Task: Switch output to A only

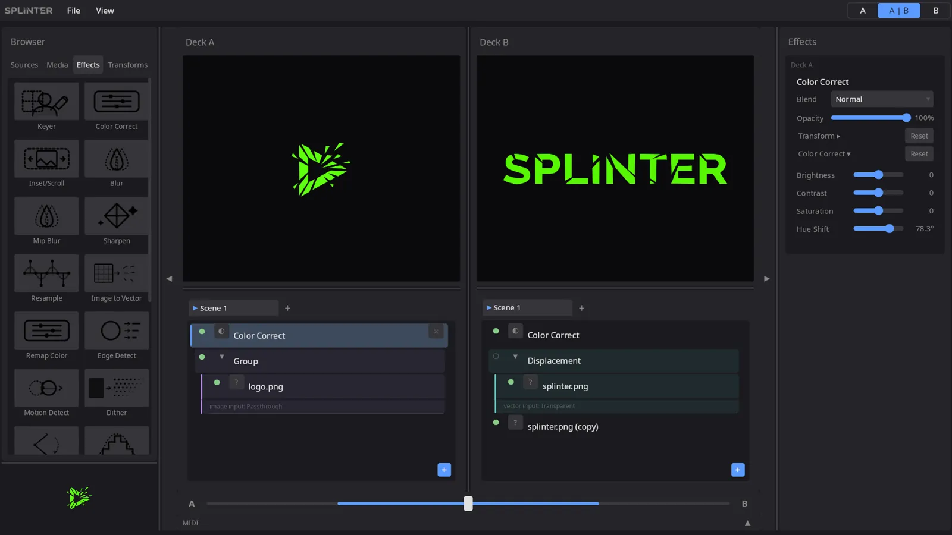Action: (x=863, y=11)
